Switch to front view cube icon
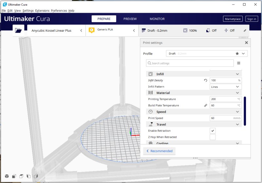 (14, 176)
